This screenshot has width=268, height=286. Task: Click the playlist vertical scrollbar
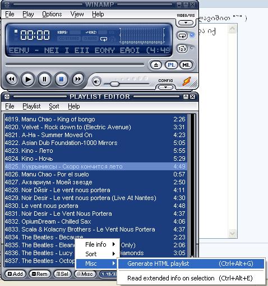coord(192,185)
